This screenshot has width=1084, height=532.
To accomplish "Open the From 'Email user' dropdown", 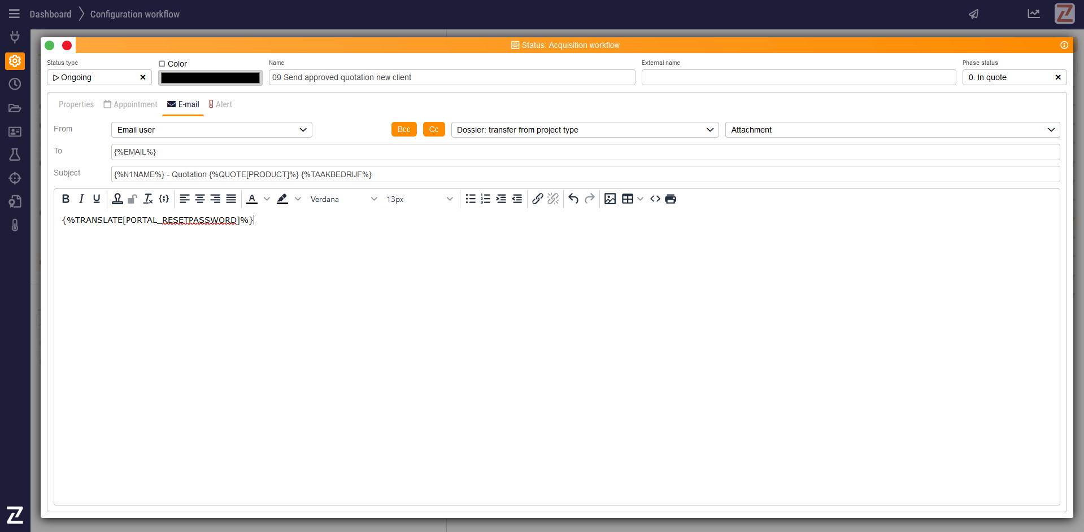I will (x=211, y=130).
